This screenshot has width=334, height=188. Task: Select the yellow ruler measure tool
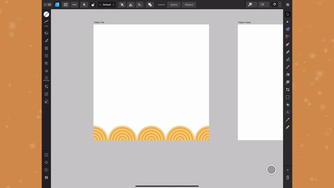288,127
